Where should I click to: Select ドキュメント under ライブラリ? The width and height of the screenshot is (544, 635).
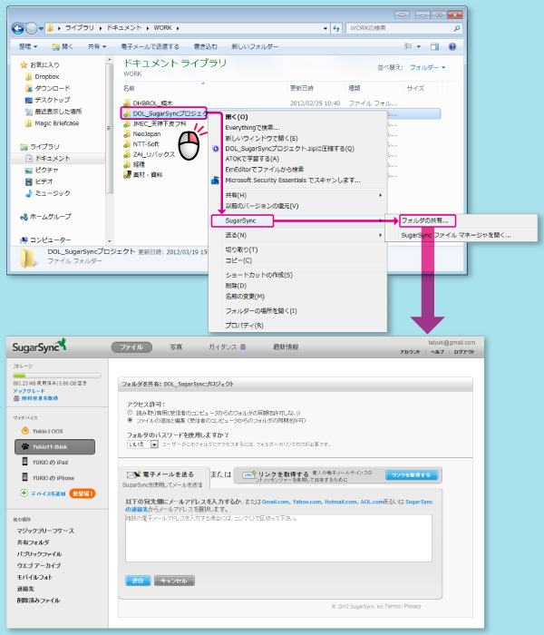pos(48,159)
